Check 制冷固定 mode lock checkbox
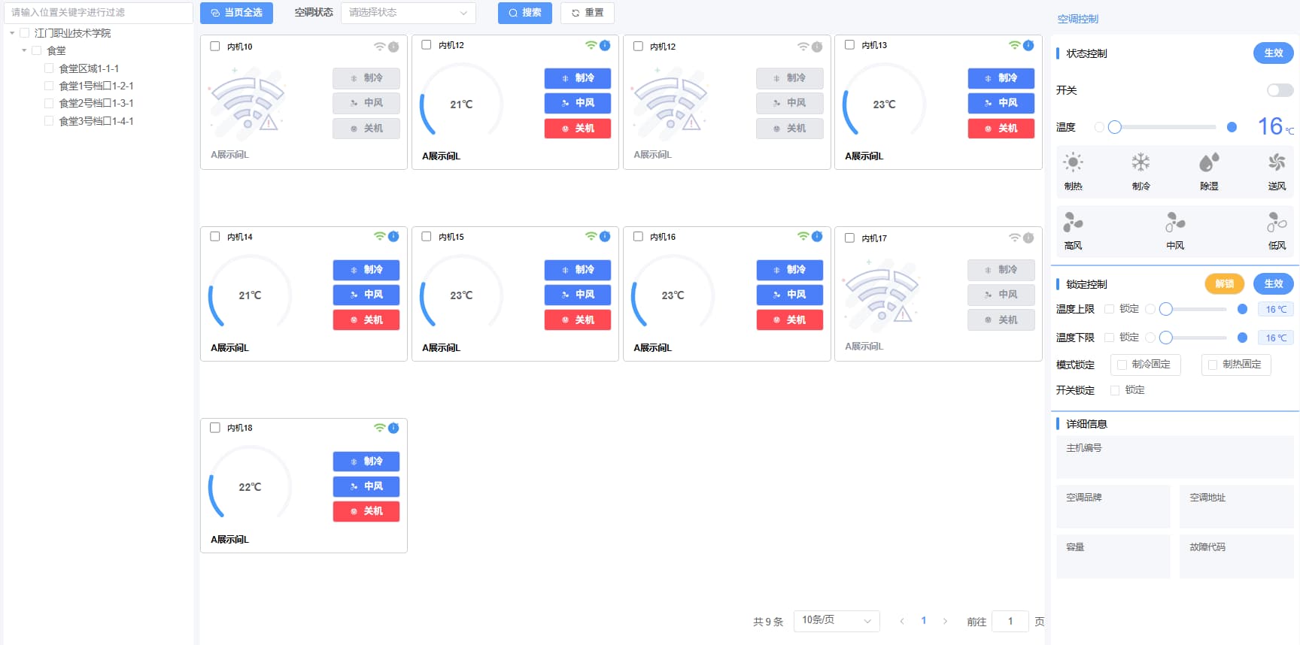The image size is (1300, 645). point(1122,365)
